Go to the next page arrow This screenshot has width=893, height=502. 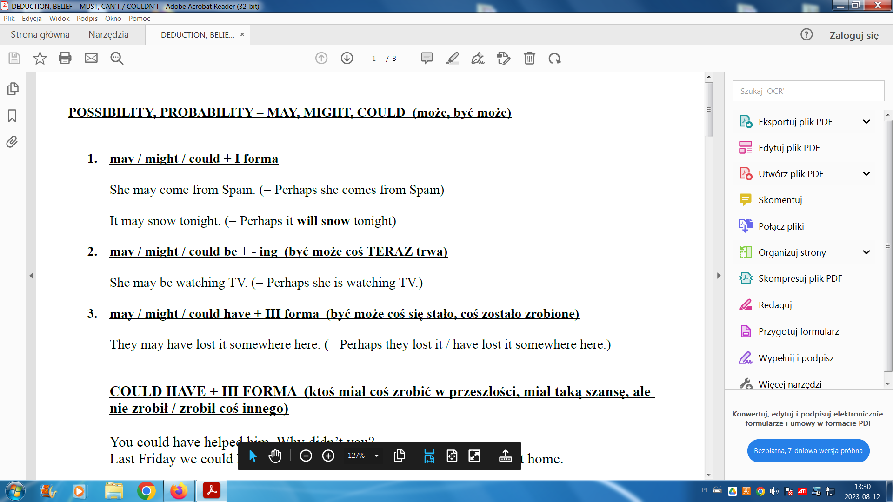(x=347, y=58)
